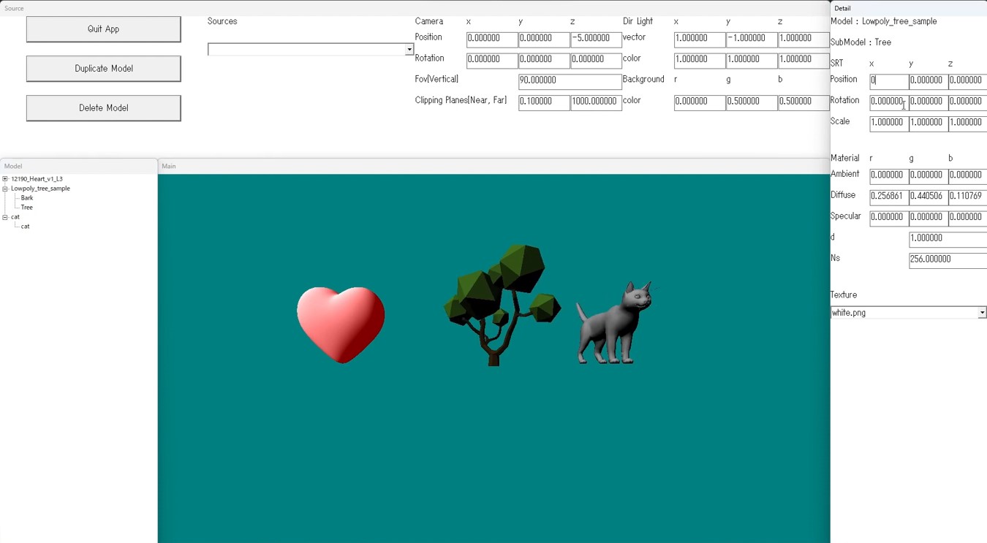The image size is (987, 543).
Task: Edit Camera Position y field
Action: [544, 39]
